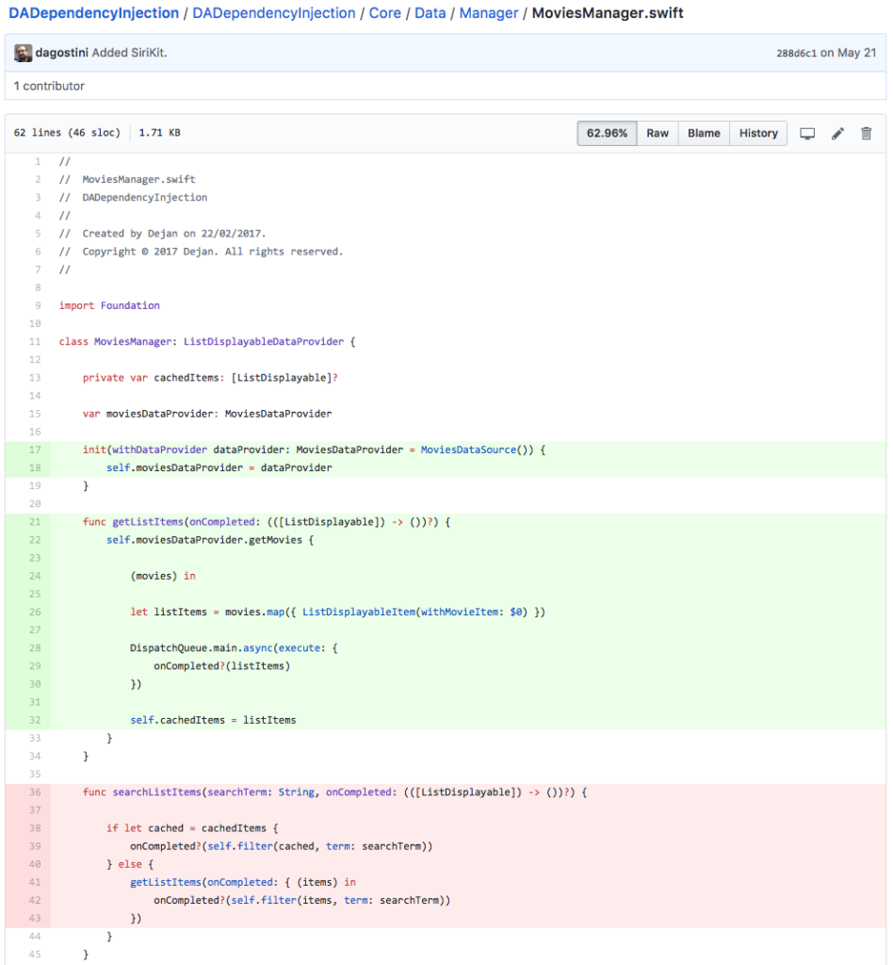Open the second DADependencyInjection breadcrumb folder
Viewport: 893px width, 965px height.
(x=274, y=13)
